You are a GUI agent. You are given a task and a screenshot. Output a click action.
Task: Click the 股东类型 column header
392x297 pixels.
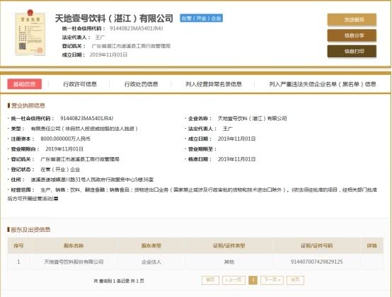(x=151, y=246)
